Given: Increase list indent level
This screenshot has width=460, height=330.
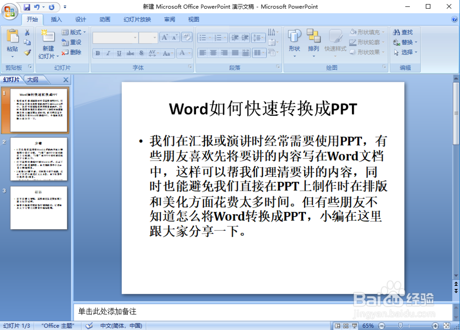Looking at the screenshot, I should 245,38.
